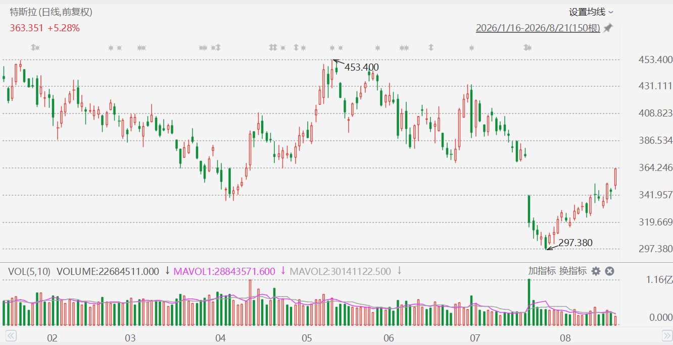Viewport: 673px width, 345px height.
Task: Click the MAVOL2:30141122.500 readout
Action: coord(340,271)
